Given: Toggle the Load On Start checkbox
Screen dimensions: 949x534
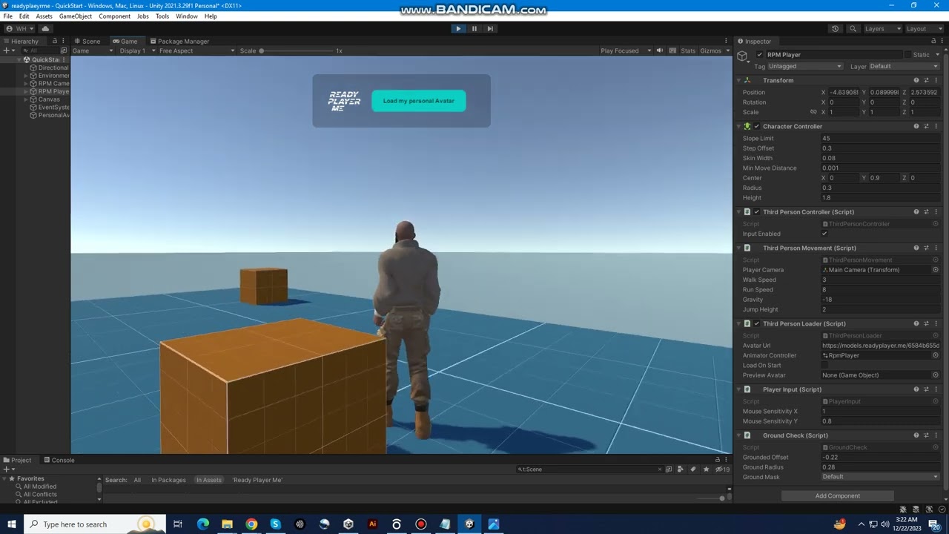Looking at the screenshot, I should [824, 365].
